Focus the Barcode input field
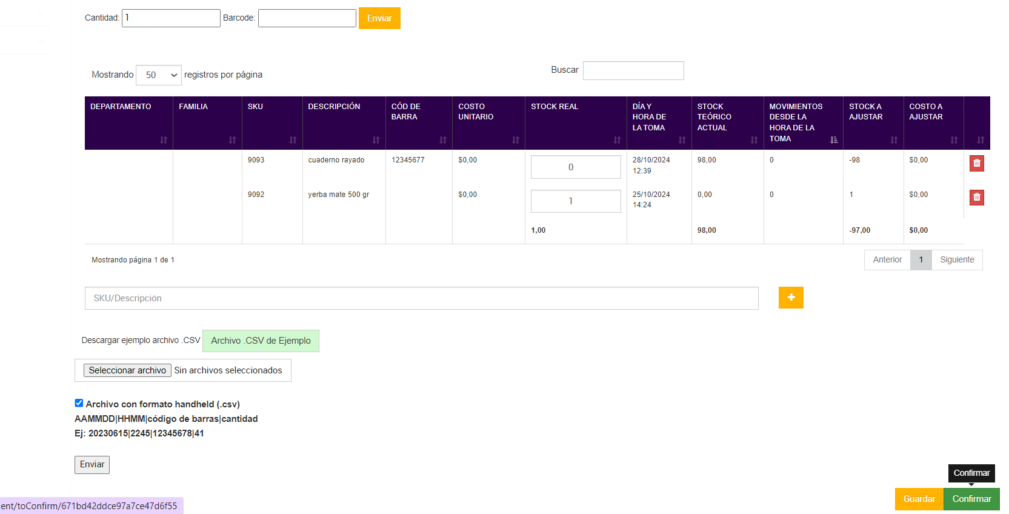The image size is (1009, 514). pos(307,18)
